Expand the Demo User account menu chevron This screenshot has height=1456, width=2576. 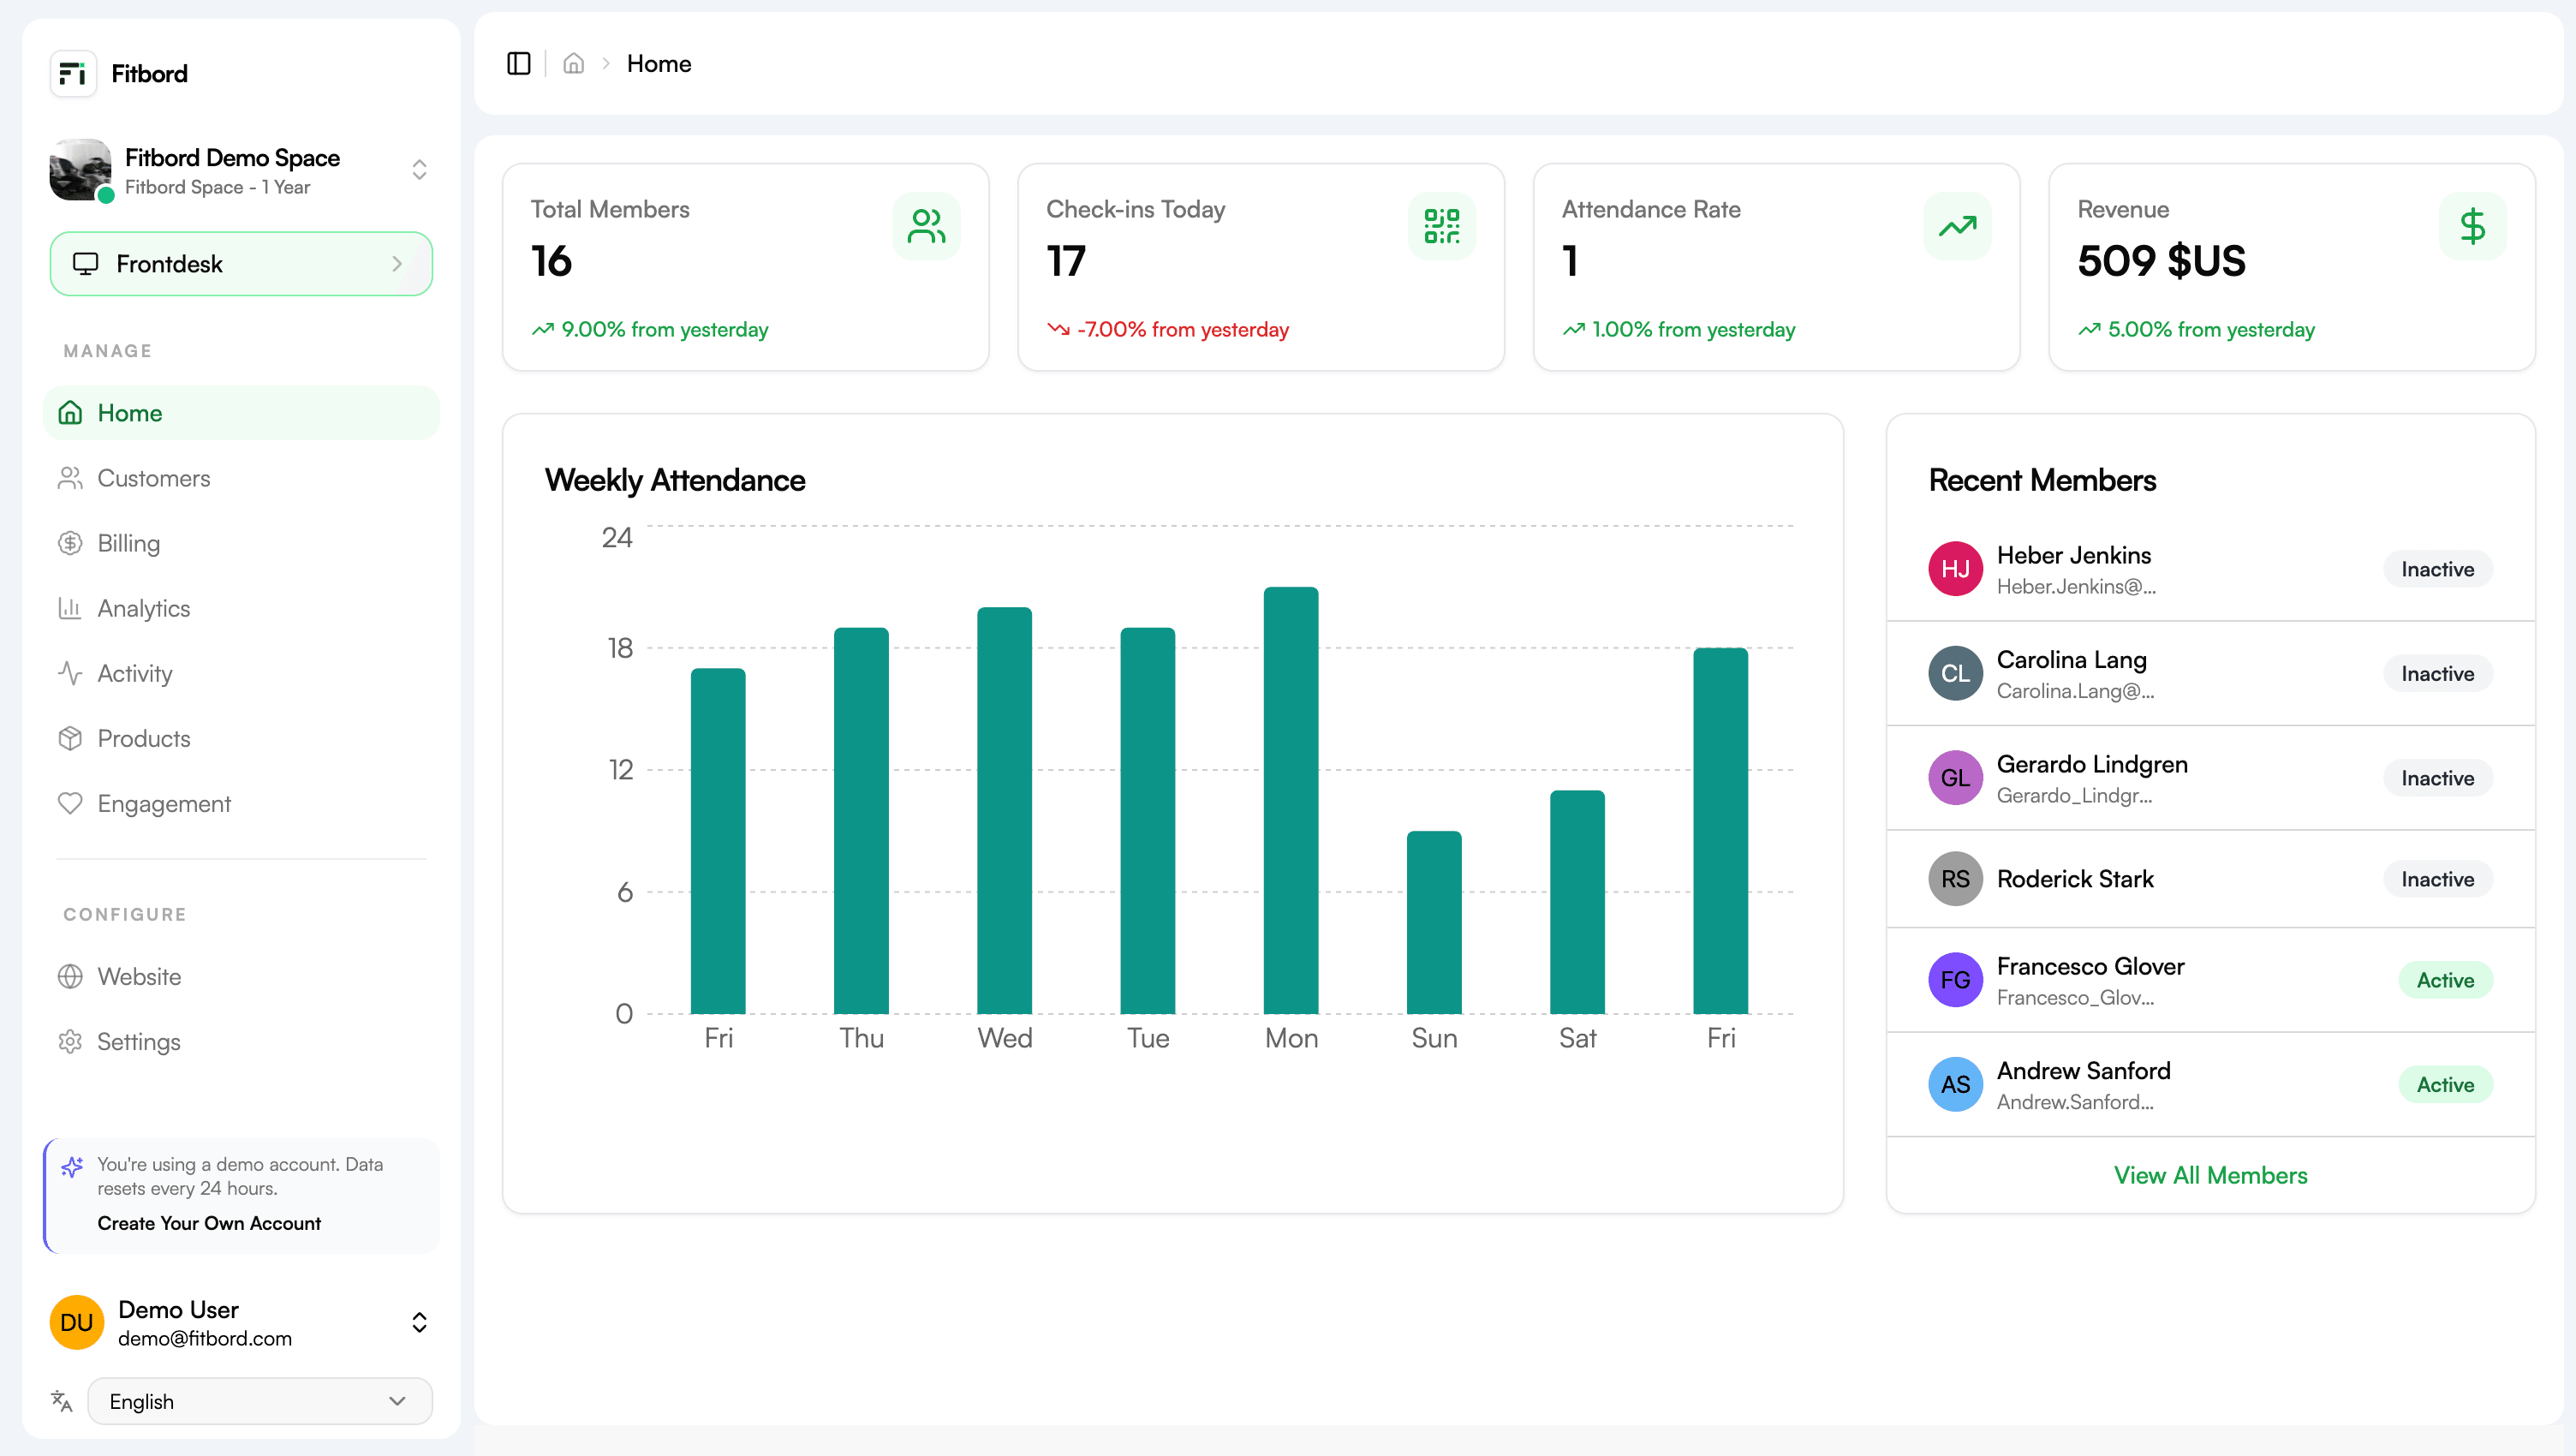click(420, 1322)
